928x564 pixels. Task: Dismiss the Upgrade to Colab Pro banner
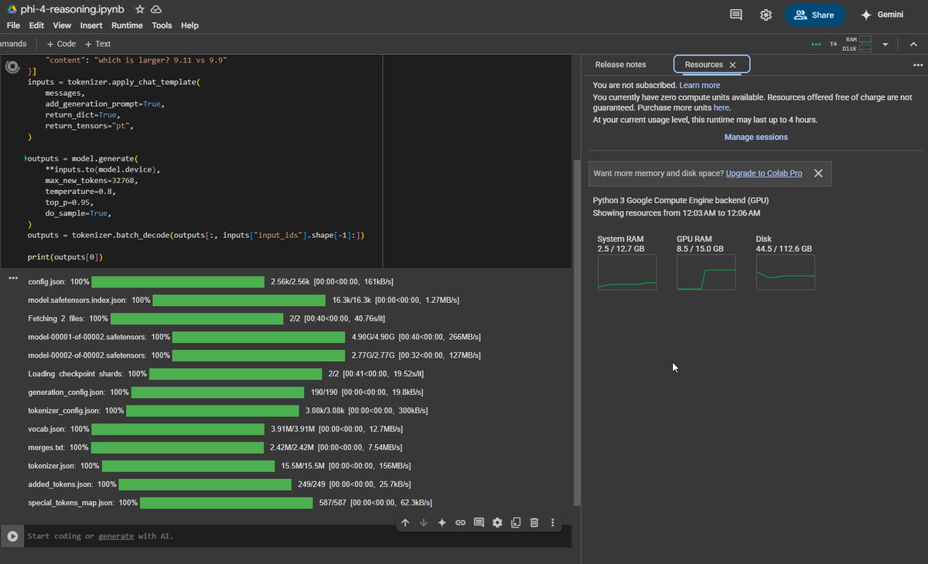(818, 173)
